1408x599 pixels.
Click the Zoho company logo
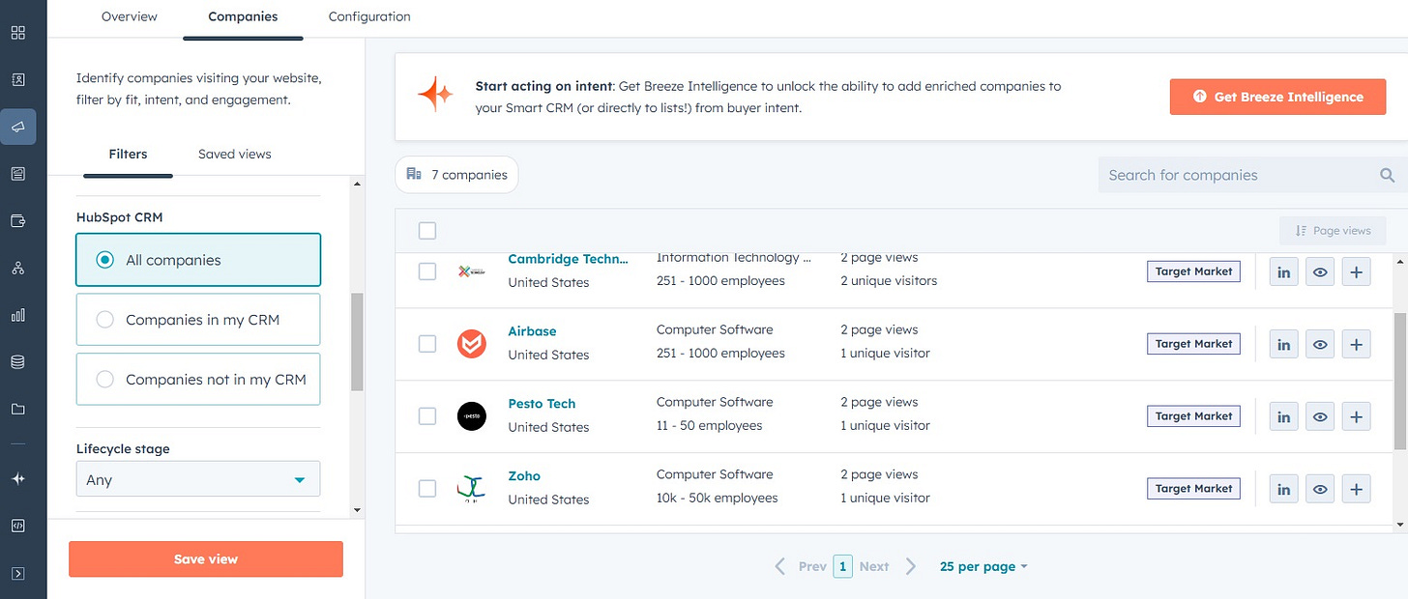tap(472, 488)
